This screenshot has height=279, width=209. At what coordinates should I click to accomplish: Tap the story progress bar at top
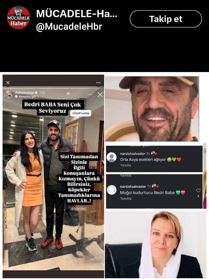tap(53, 88)
